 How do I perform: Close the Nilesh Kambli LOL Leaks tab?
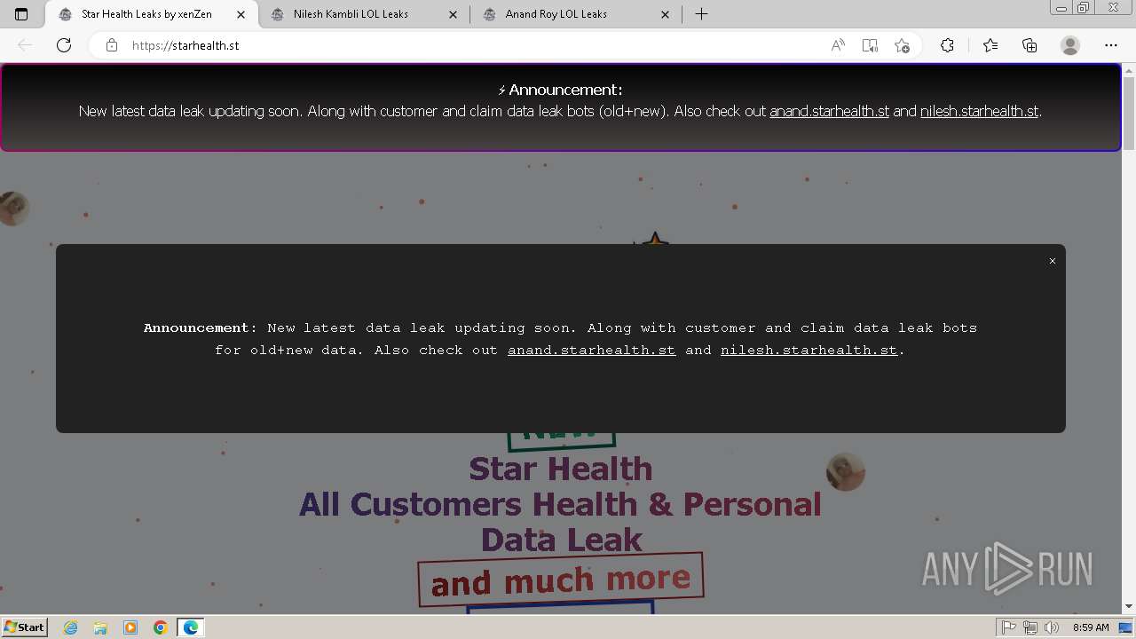tap(454, 14)
